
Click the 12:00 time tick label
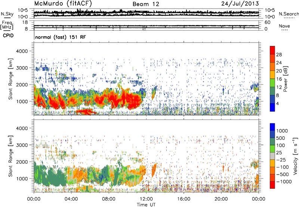(x=146, y=199)
